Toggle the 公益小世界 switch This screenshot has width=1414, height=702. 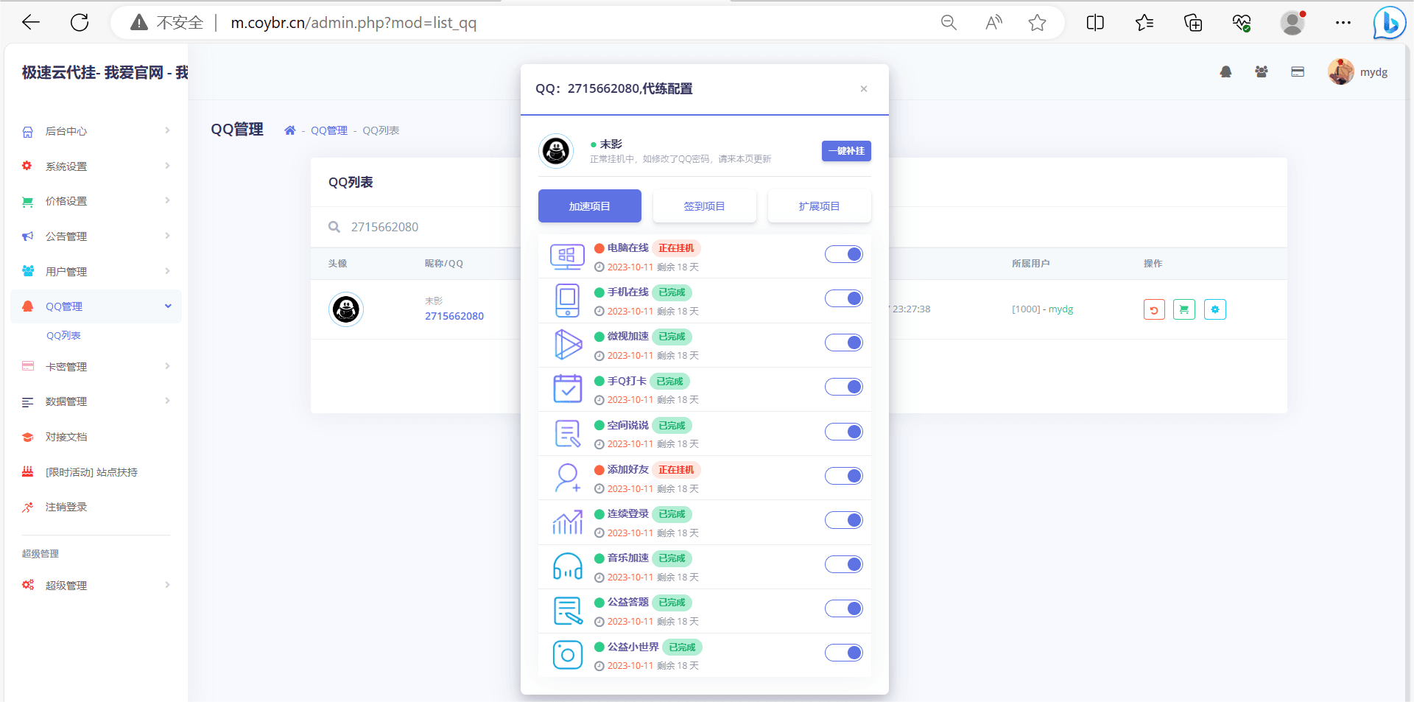tap(844, 653)
